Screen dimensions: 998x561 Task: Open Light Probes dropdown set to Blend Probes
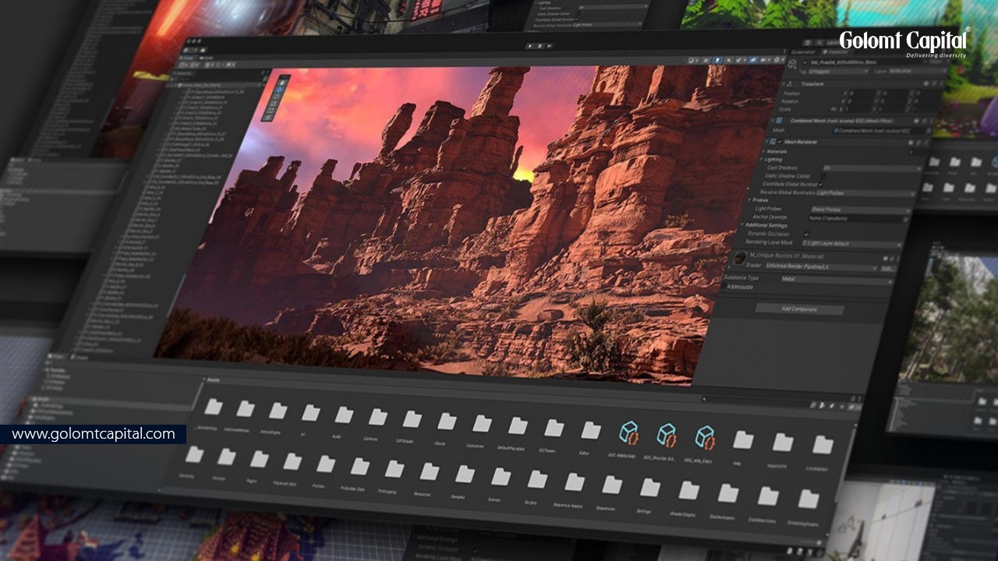860,210
